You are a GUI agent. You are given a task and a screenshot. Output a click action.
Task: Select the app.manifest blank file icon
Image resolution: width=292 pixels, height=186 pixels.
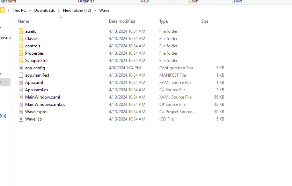[21, 75]
